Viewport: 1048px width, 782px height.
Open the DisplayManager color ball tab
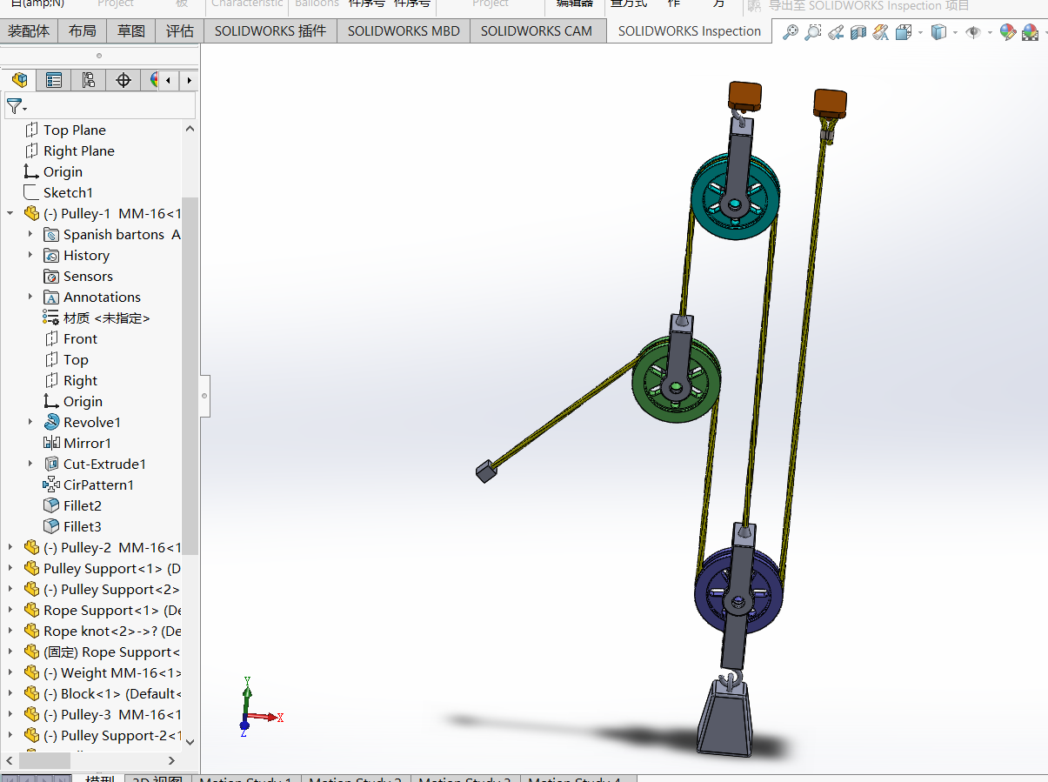coord(151,80)
